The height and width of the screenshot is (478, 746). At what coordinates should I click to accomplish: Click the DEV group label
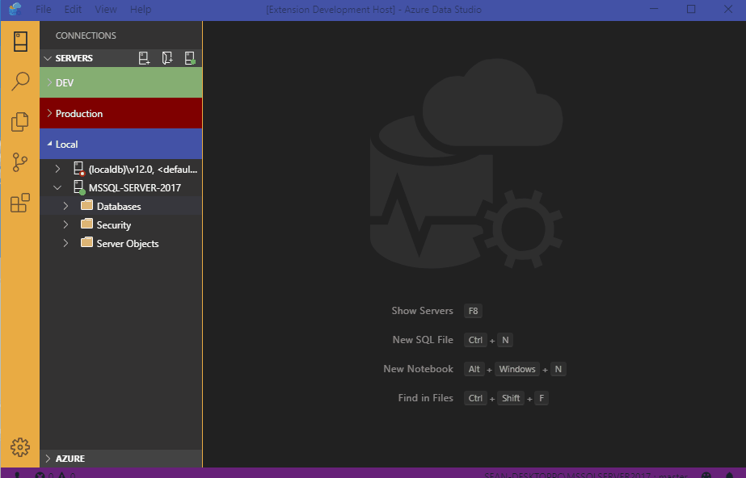(64, 82)
